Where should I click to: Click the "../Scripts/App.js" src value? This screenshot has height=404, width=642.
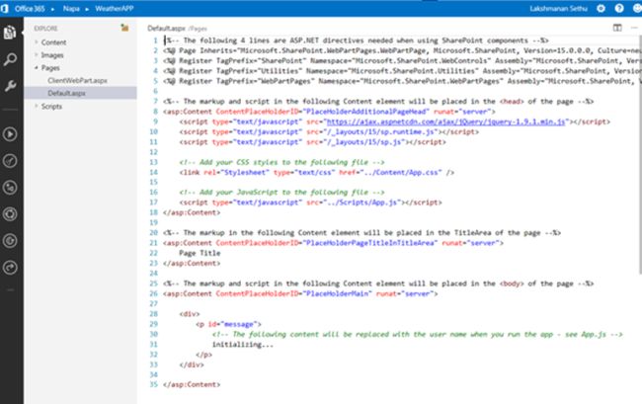(x=360, y=202)
